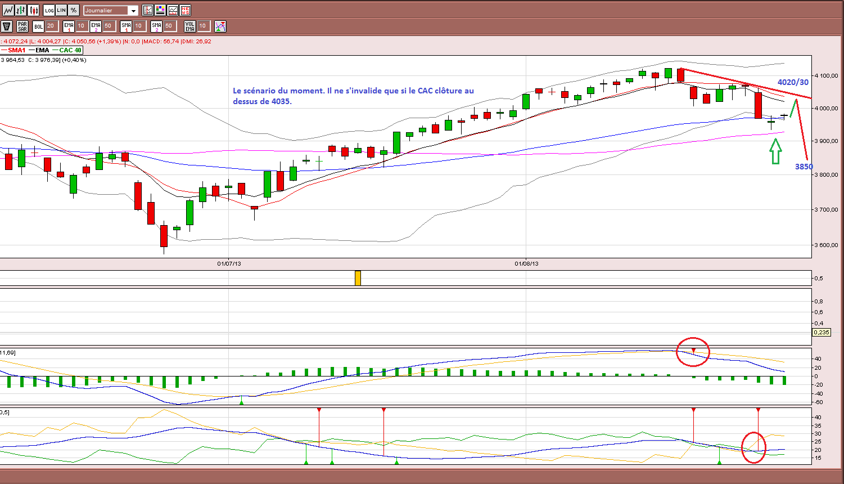Click the chart with volume panel icon
The image size is (844, 484).
[x=173, y=10]
